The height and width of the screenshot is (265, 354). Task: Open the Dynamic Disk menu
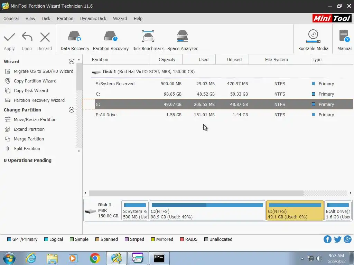tap(93, 19)
